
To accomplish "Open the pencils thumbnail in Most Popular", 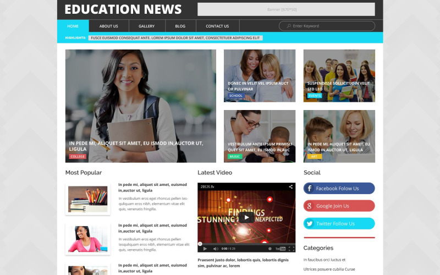I will tap(88, 199).
